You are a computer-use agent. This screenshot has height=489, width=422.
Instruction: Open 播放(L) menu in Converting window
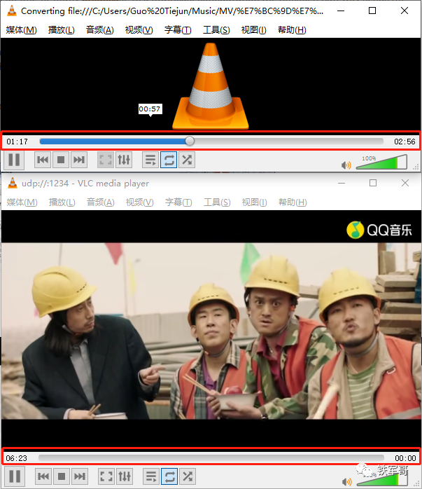(x=62, y=30)
